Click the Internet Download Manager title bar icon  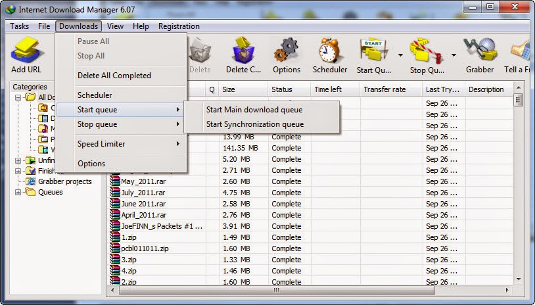pyautogui.click(x=11, y=9)
